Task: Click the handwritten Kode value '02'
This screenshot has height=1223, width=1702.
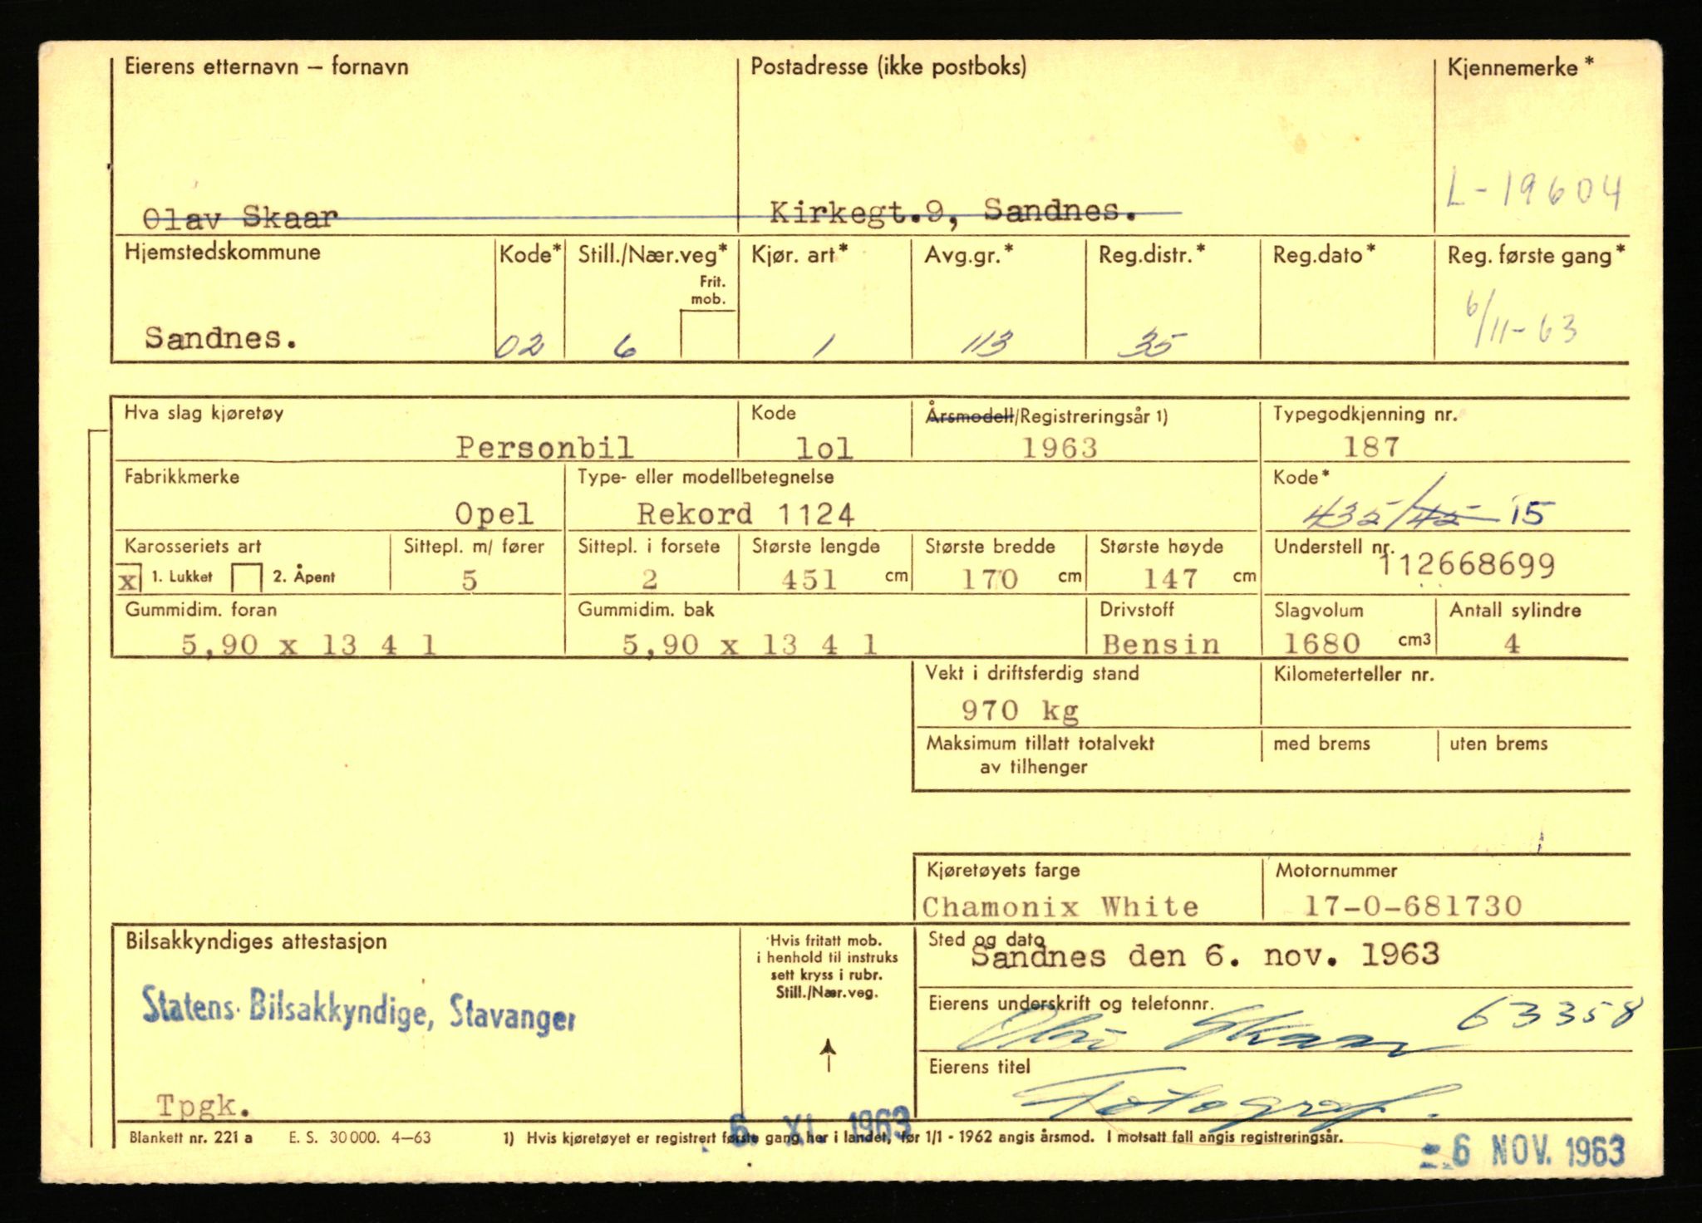Action: click(x=520, y=345)
